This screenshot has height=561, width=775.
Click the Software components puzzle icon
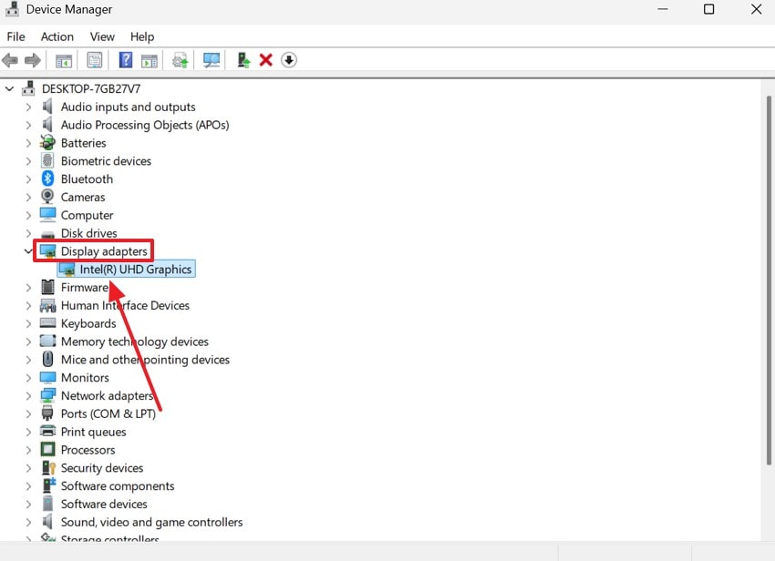[x=48, y=485]
